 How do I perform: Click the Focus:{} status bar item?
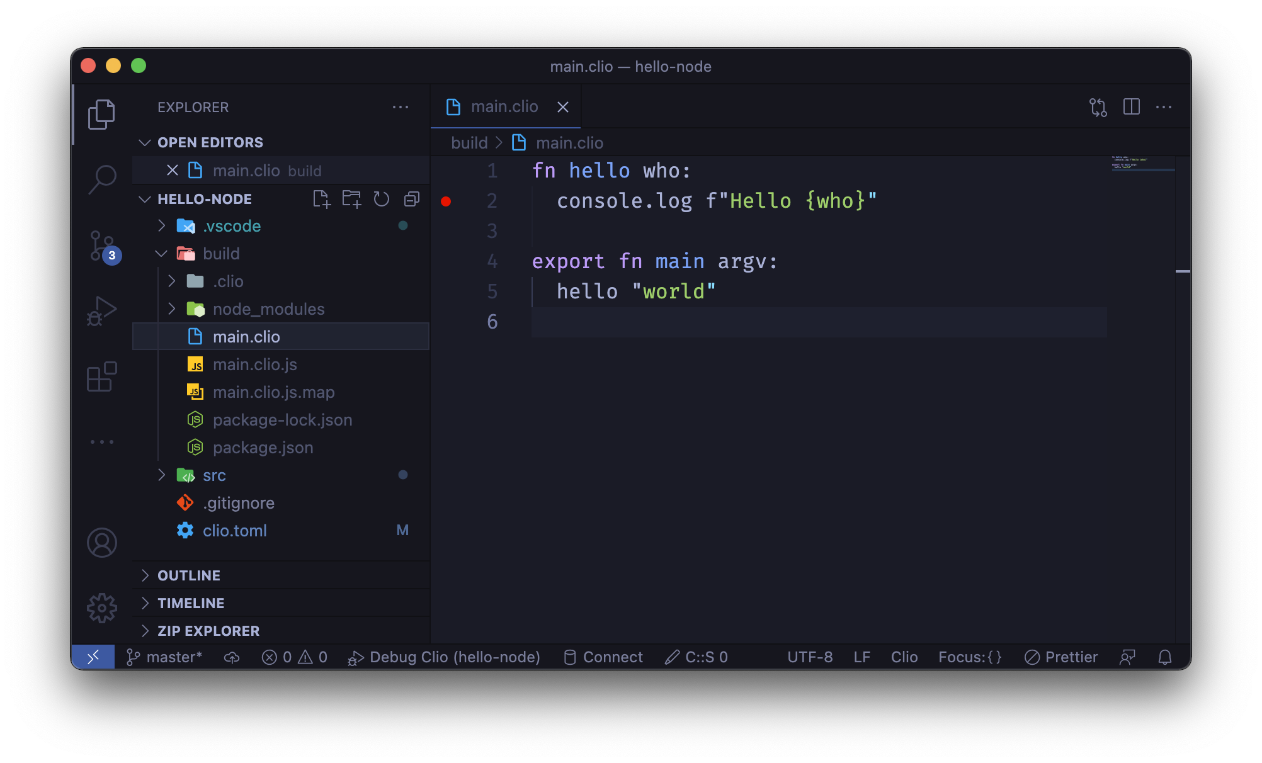tap(970, 657)
